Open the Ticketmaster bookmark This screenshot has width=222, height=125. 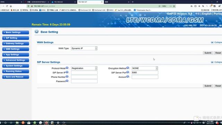pyautogui.click(x=143, y=10)
